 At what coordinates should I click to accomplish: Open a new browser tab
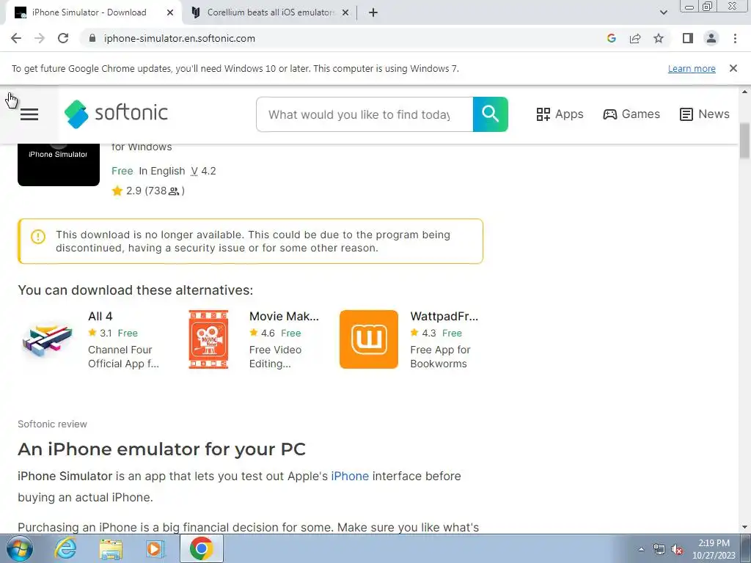click(x=373, y=12)
